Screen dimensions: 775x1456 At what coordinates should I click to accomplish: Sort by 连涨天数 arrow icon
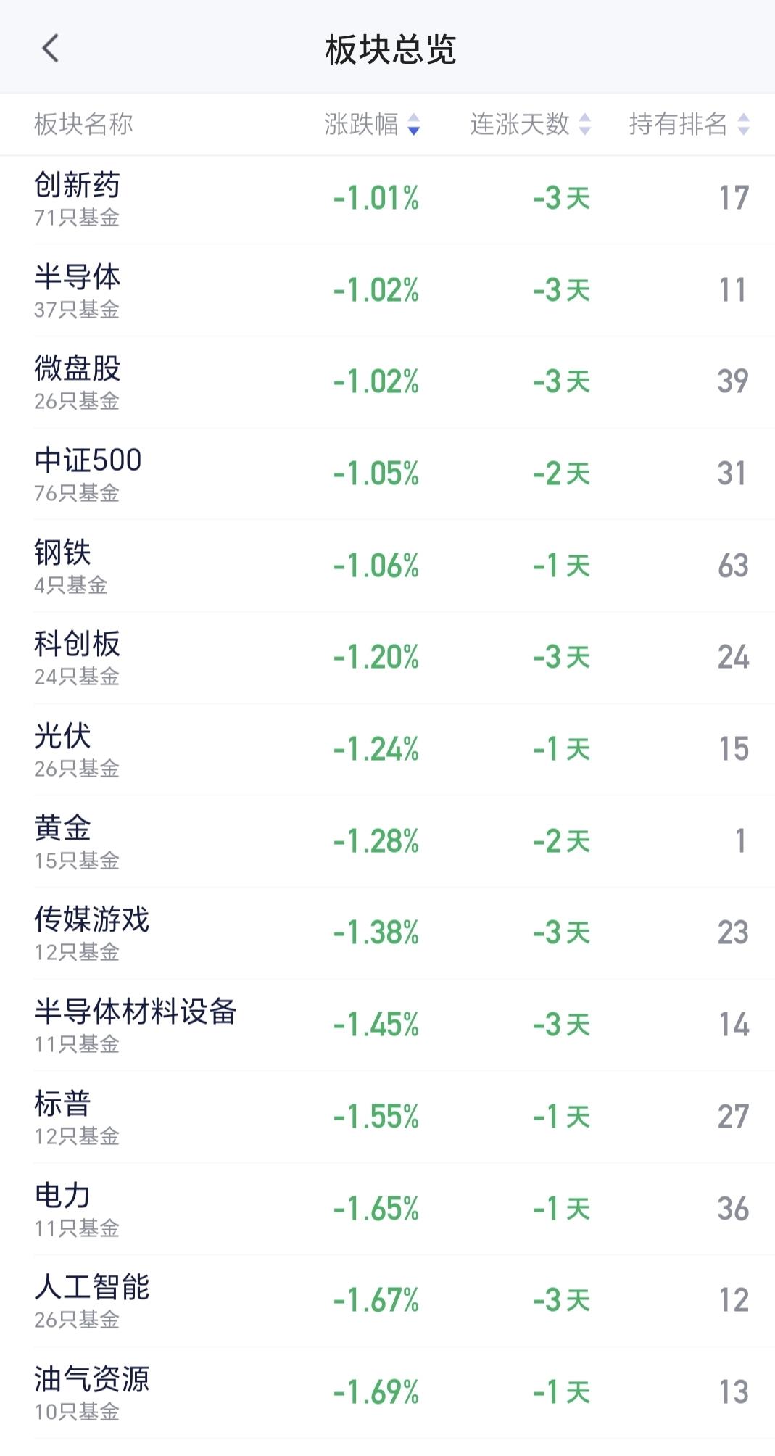(x=584, y=125)
